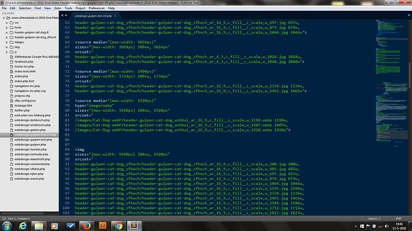Open the Goto menu

tap(57, 8)
